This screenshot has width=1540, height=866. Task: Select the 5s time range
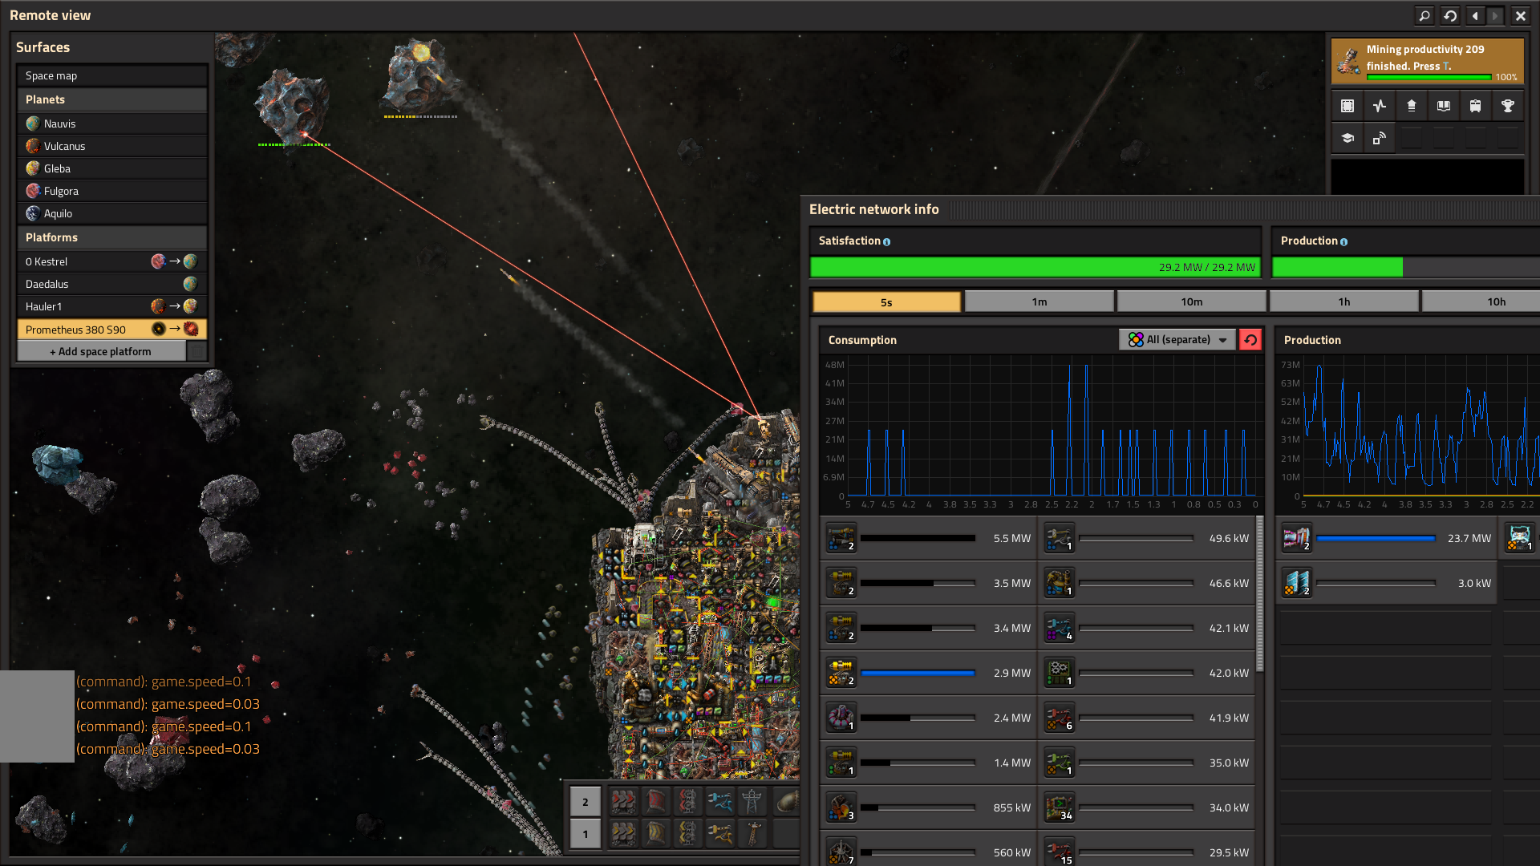coord(886,301)
